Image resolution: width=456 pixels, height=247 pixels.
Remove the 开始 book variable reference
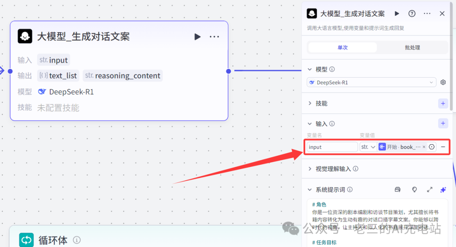click(424, 147)
